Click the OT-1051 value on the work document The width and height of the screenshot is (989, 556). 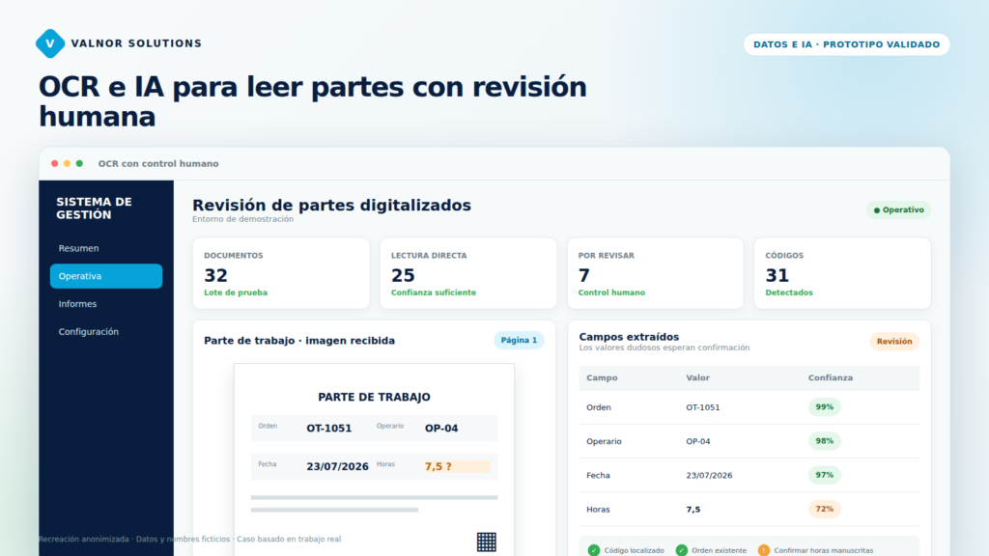click(x=329, y=428)
